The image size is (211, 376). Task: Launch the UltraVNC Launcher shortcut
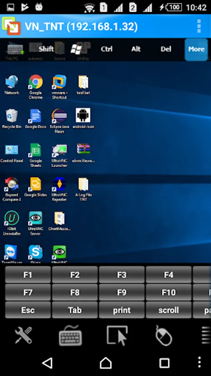(x=59, y=155)
